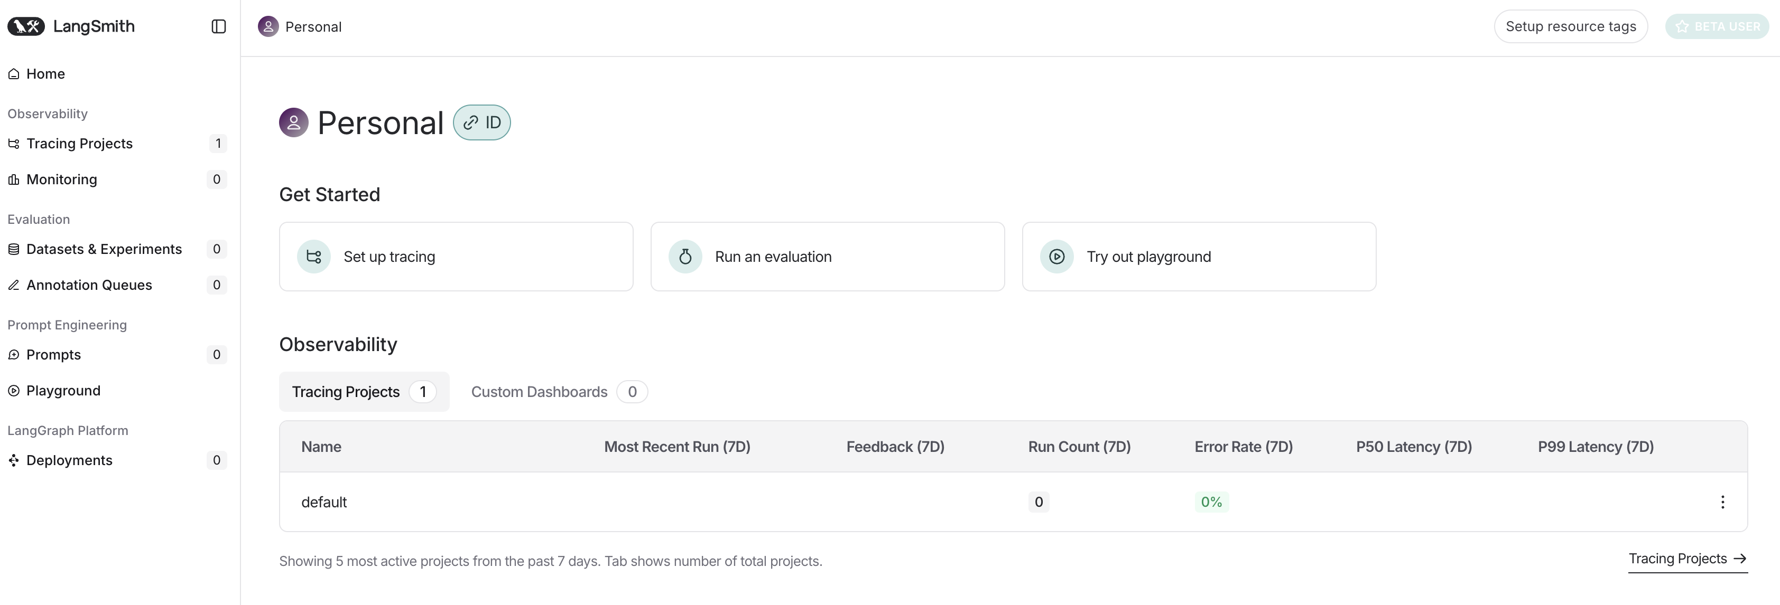Click the Playground play icon in sidebar

[x=14, y=391]
